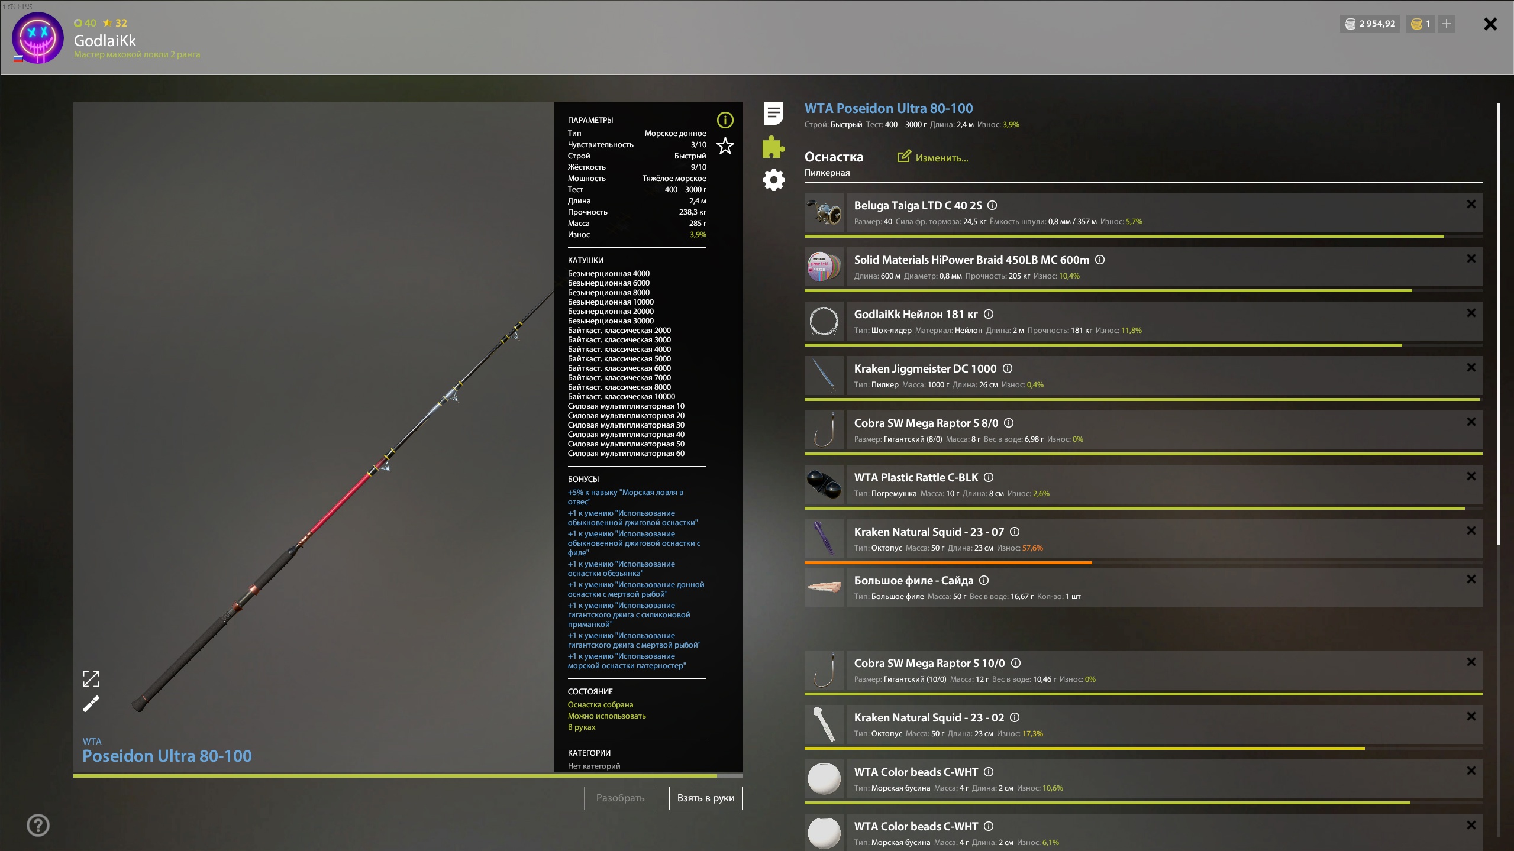This screenshot has width=1514, height=851.
Task: Show info for WTA Color beads with 6,1% wear
Action: coord(988,826)
